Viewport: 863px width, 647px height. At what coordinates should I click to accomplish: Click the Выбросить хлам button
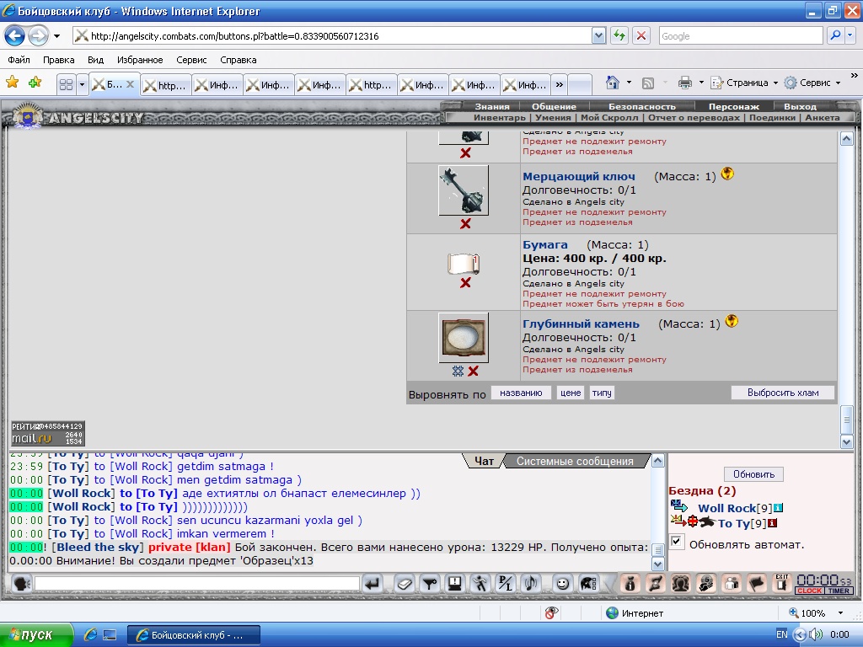(783, 393)
